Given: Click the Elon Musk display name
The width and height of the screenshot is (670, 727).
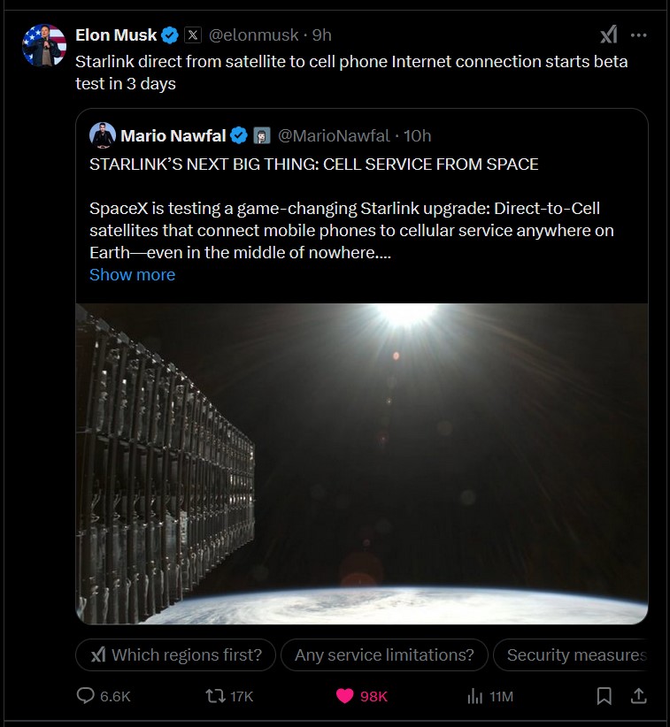Looking at the screenshot, I should 116,35.
